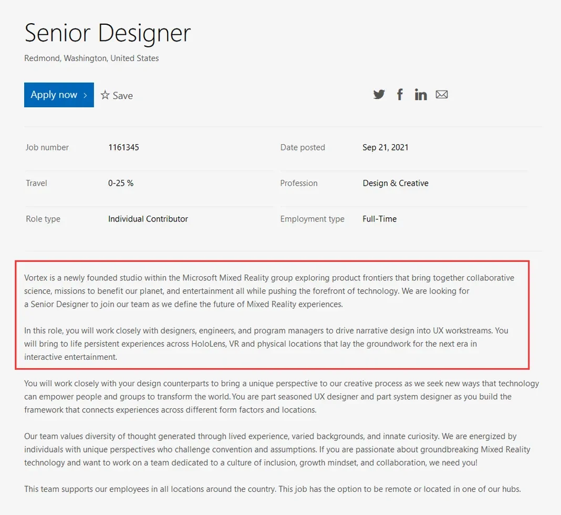
Task: Share the job on Twitter
Action: [379, 94]
